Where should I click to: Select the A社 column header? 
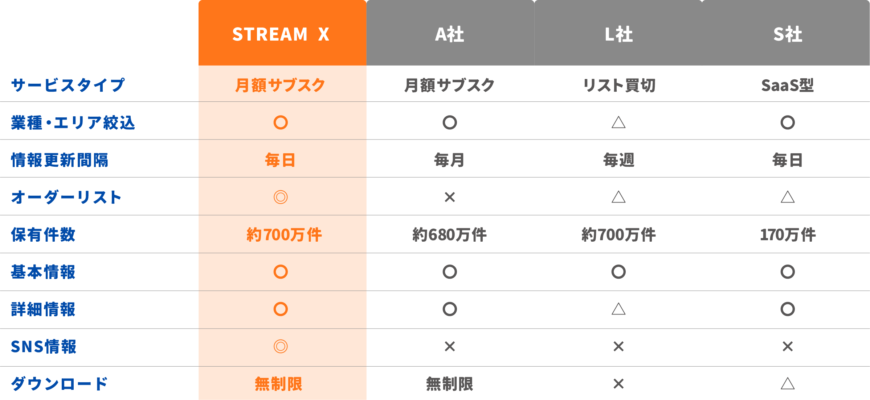pos(450,34)
